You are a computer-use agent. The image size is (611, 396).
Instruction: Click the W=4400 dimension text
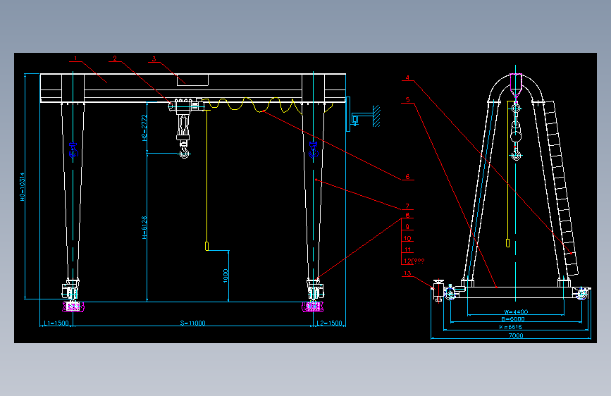click(516, 312)
